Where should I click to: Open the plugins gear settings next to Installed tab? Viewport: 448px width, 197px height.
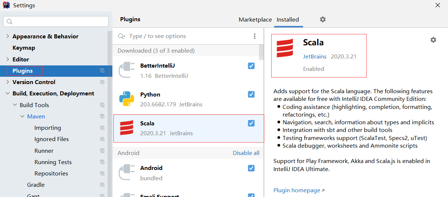(322, 19)
